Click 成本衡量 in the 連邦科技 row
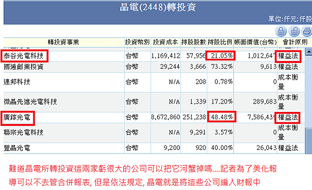 point(288,82)
